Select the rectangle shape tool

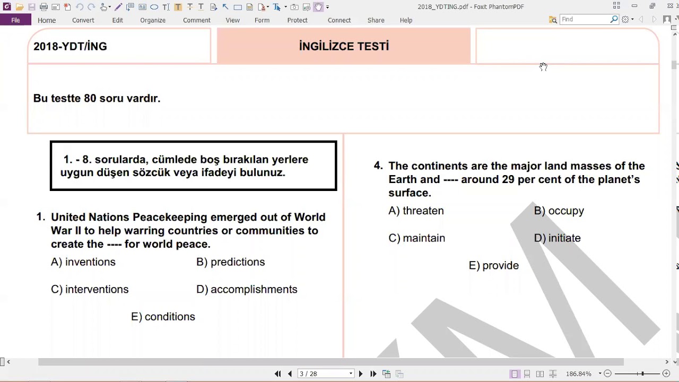[x=238, y=7]
